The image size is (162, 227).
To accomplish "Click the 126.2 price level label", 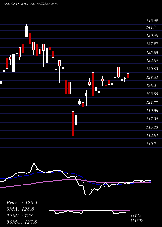I will coord(151,86).
